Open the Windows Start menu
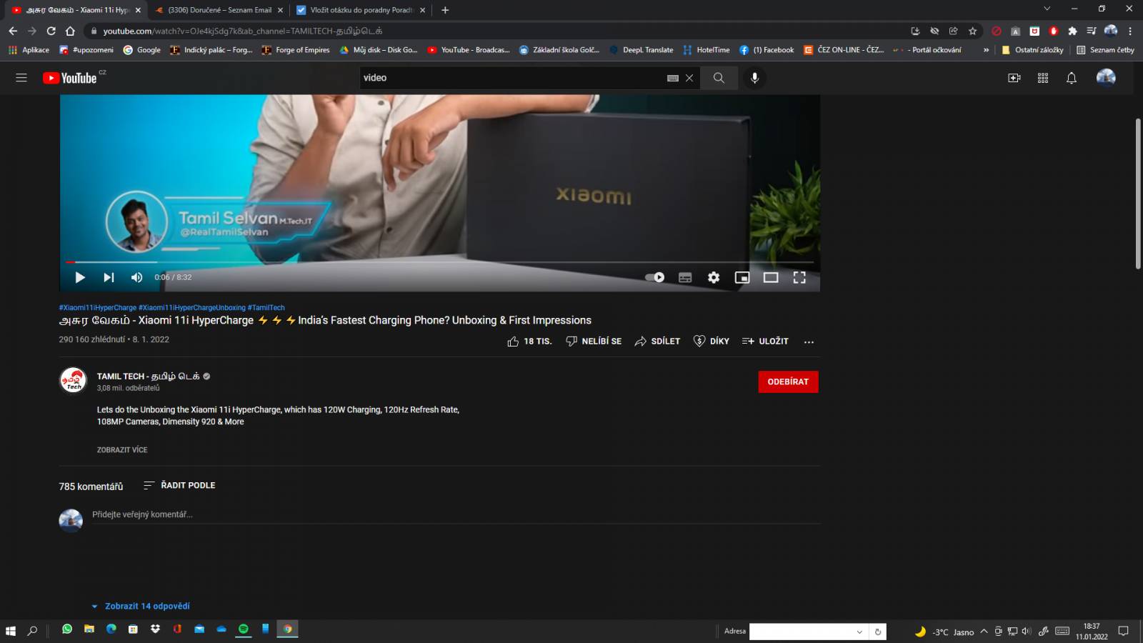 [11, 631]
